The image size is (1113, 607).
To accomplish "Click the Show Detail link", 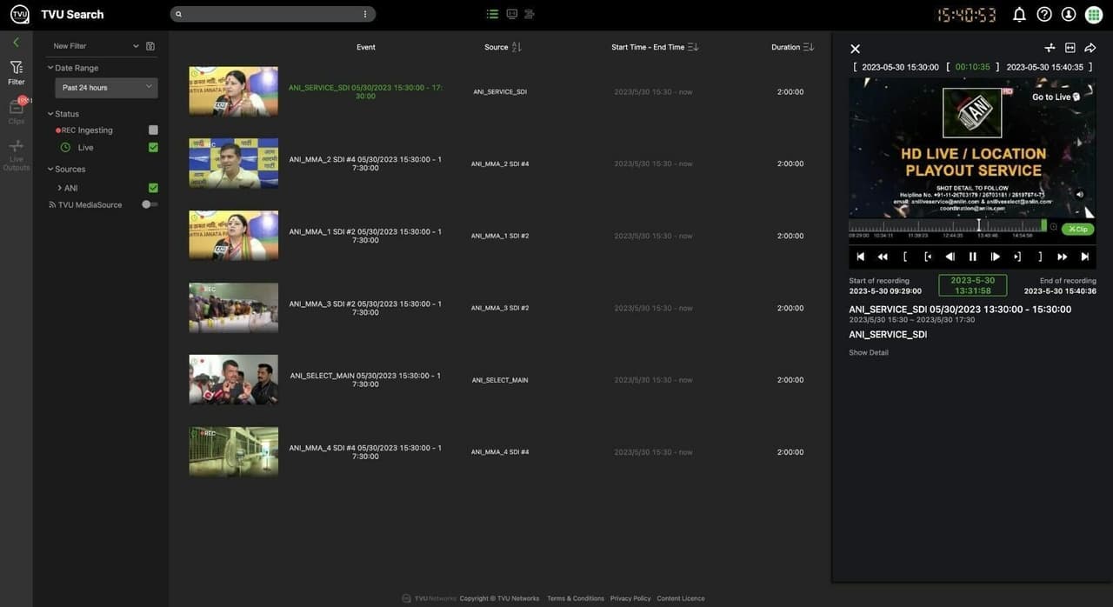I will [x=869, y=352].
